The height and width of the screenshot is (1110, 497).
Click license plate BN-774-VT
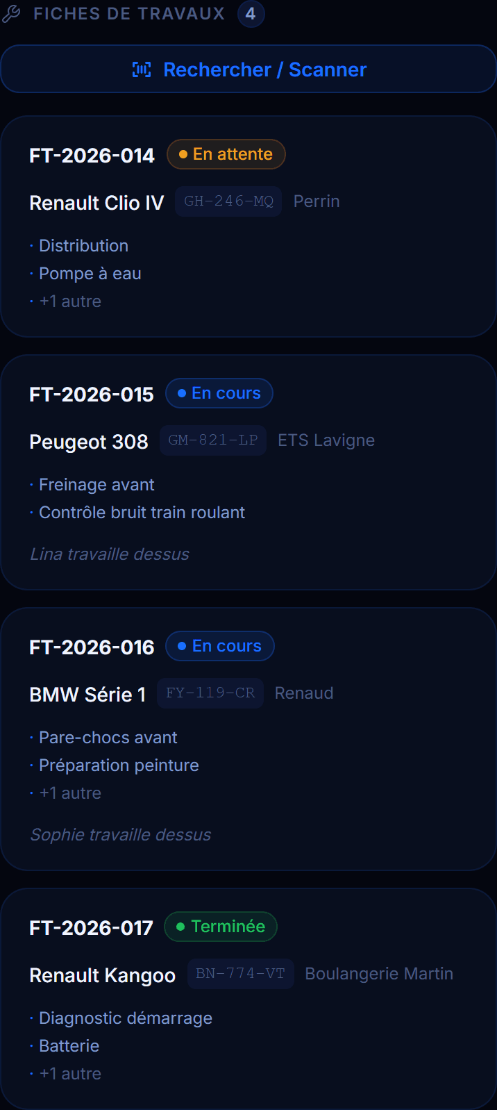[x=240, y=974]
